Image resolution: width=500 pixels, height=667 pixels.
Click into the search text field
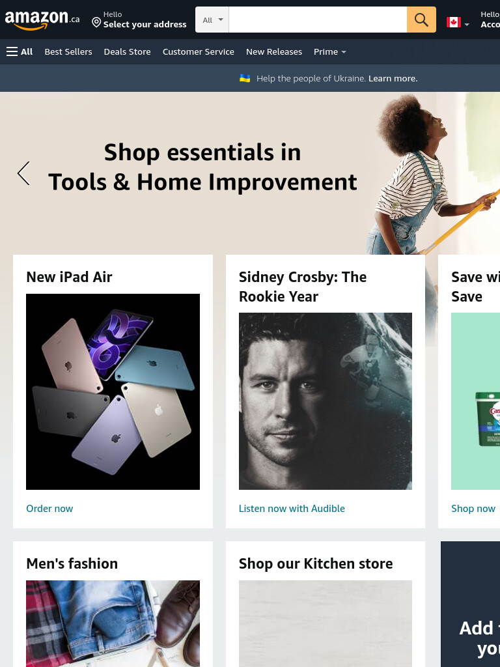(318, 20)
